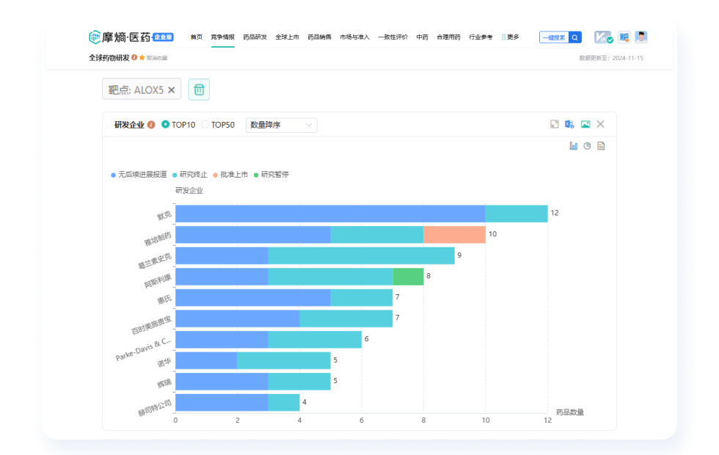Click 雅培制药 cyan 研究终止 bar segment

(x=377, y=234)
